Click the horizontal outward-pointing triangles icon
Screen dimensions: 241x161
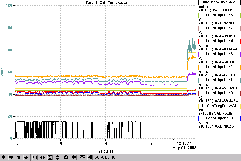click(x=42, y=157)
